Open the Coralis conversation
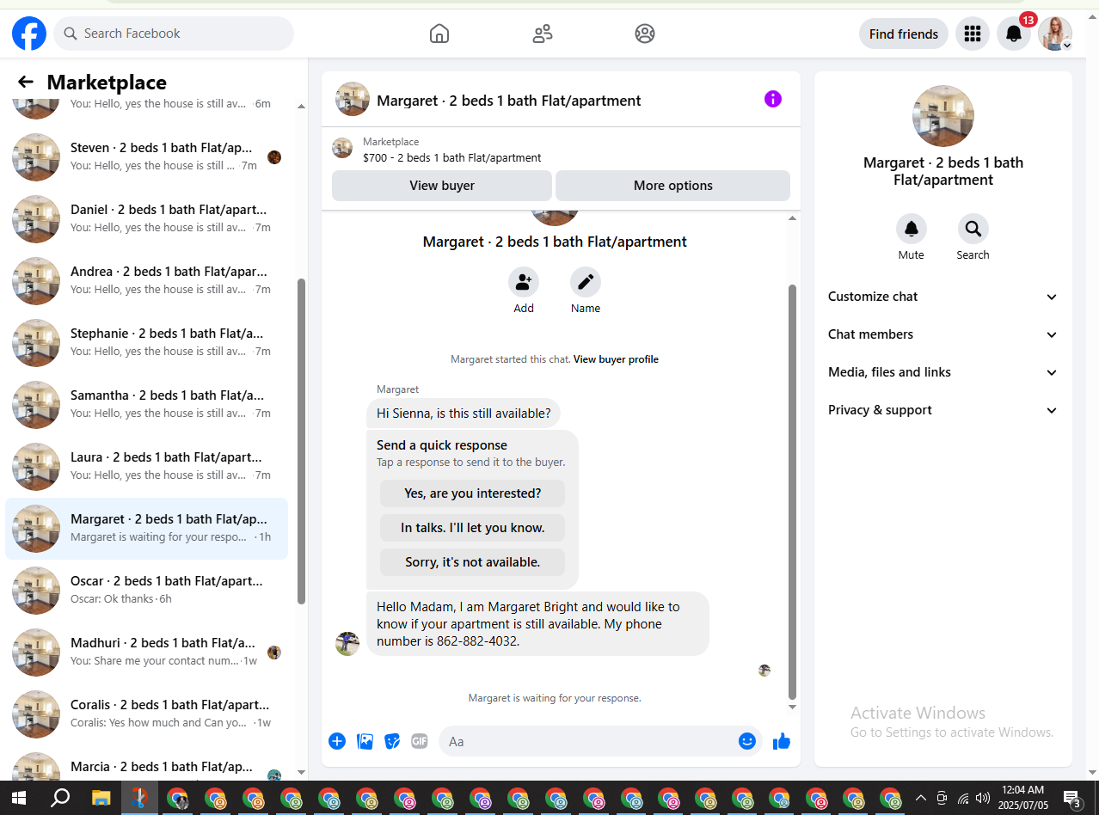This screenshot has width=1099, height=815. pyautogui.click(x=147, y=714)
